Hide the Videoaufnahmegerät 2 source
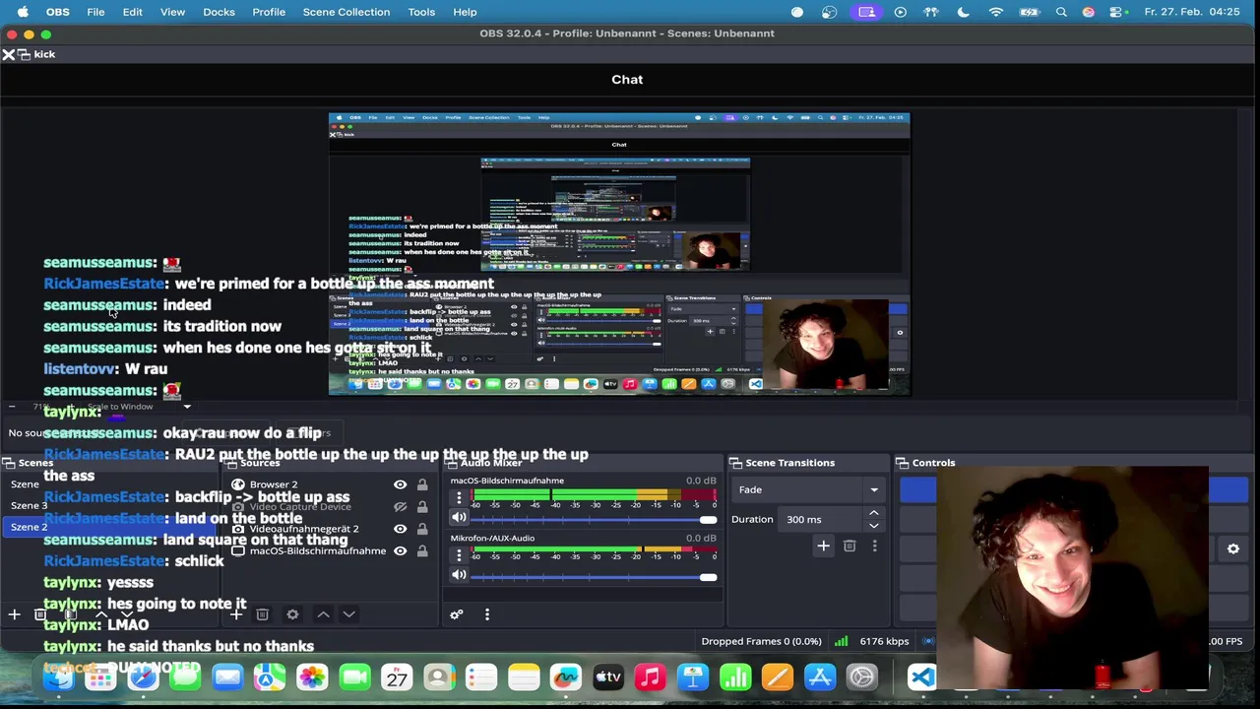The height and width of the screenshot is (709, 1260). click(400, 529)
